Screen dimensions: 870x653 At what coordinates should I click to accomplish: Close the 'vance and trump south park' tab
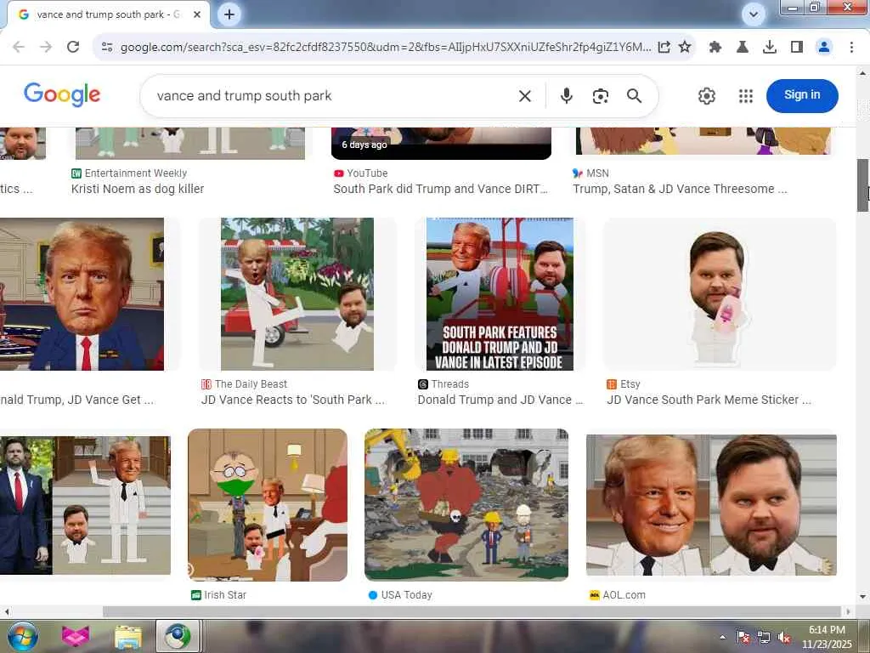pos(197,15)
